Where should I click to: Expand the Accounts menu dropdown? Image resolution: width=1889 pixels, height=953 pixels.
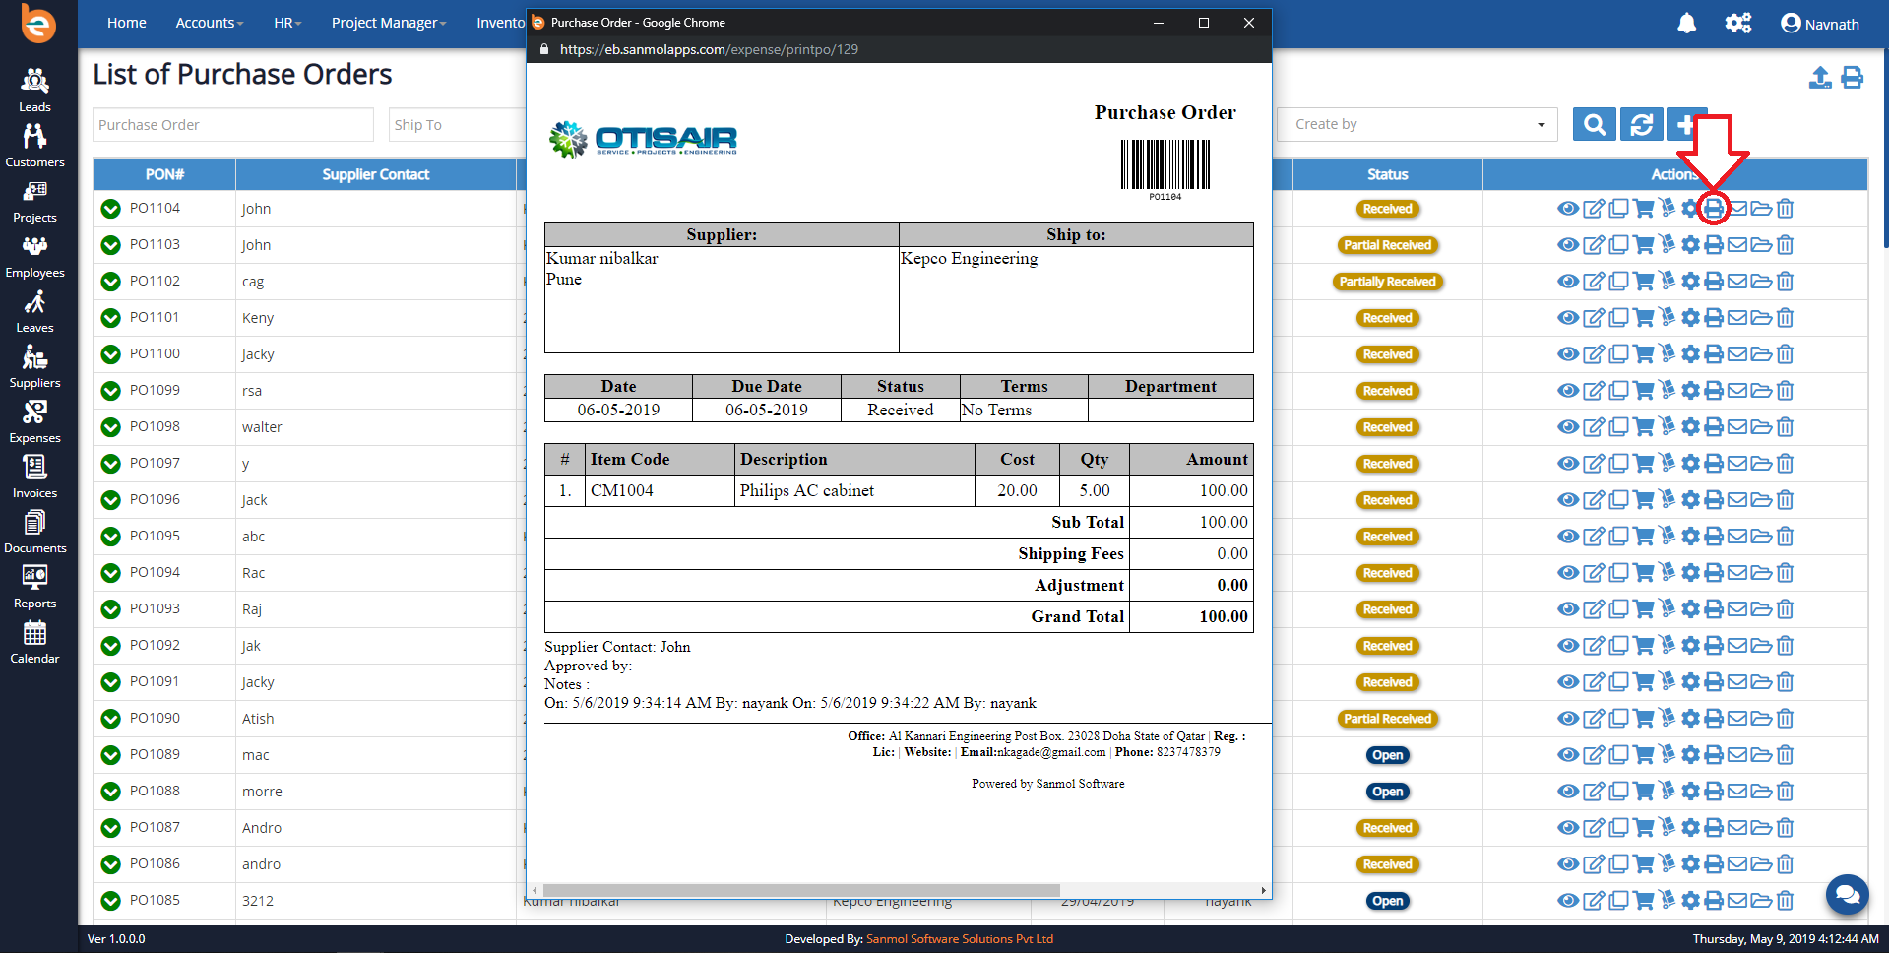click(x=209, y=23)
